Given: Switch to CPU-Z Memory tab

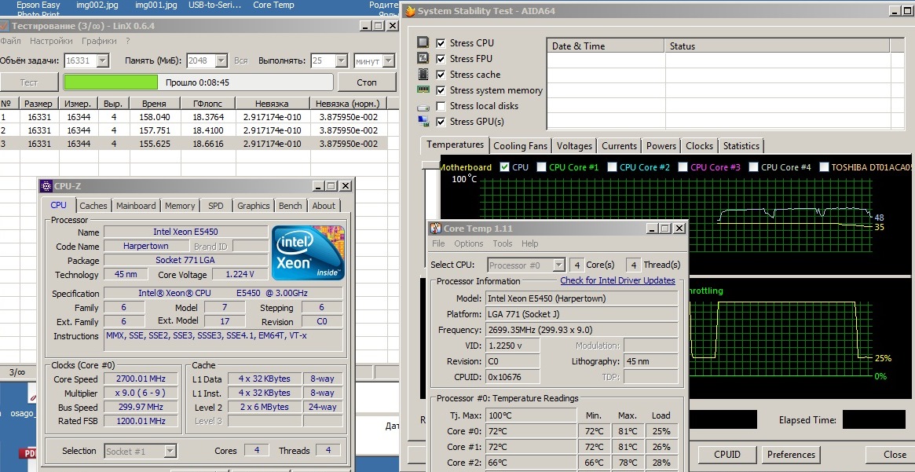Looking at the screenshot, I should tap(180, 205).
